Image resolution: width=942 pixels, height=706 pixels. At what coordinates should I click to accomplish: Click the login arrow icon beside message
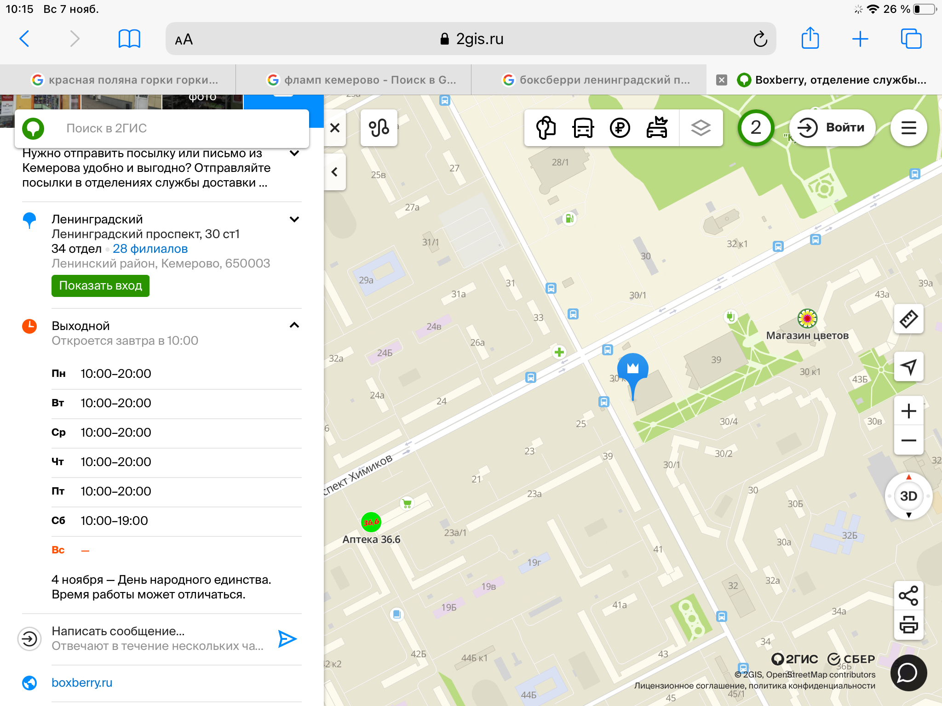tap(29, 639)
